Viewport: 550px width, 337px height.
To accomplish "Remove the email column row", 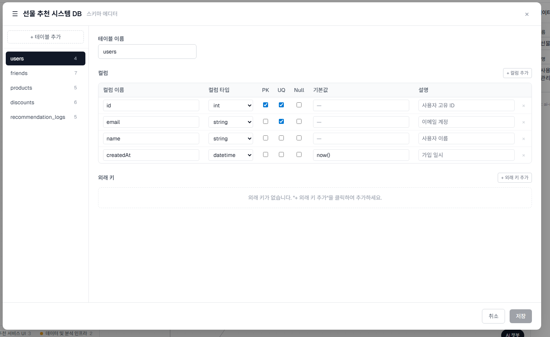I will coord(523,122).
